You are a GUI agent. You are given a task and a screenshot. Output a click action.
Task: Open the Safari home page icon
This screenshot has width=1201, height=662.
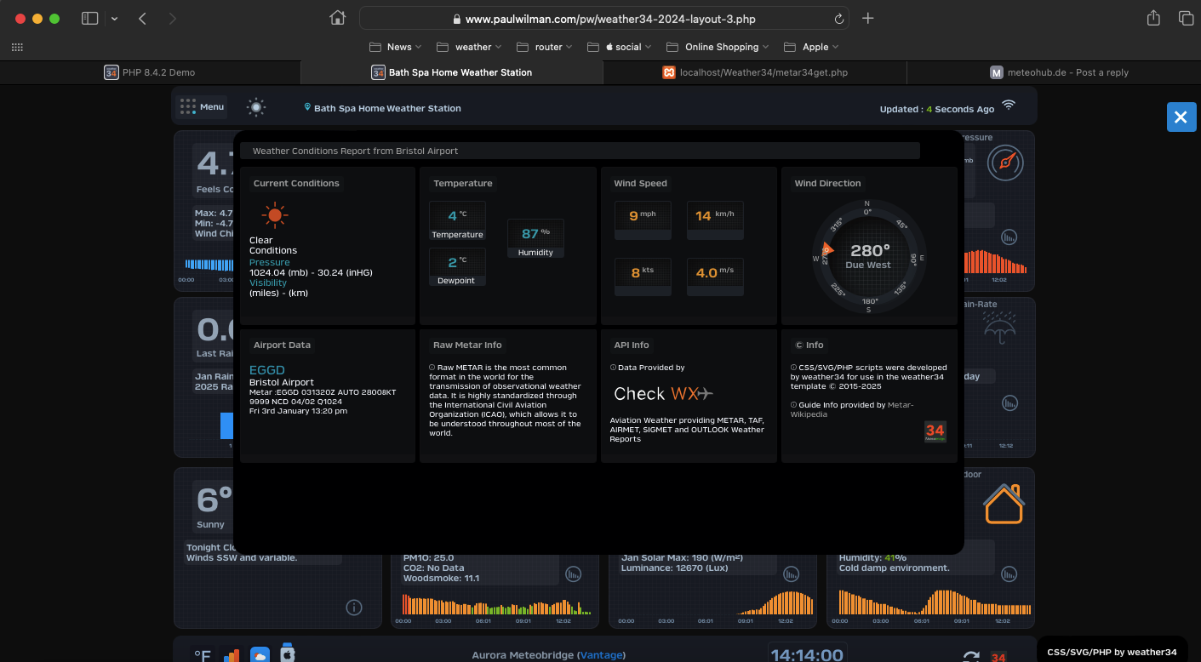pos(338,19)
